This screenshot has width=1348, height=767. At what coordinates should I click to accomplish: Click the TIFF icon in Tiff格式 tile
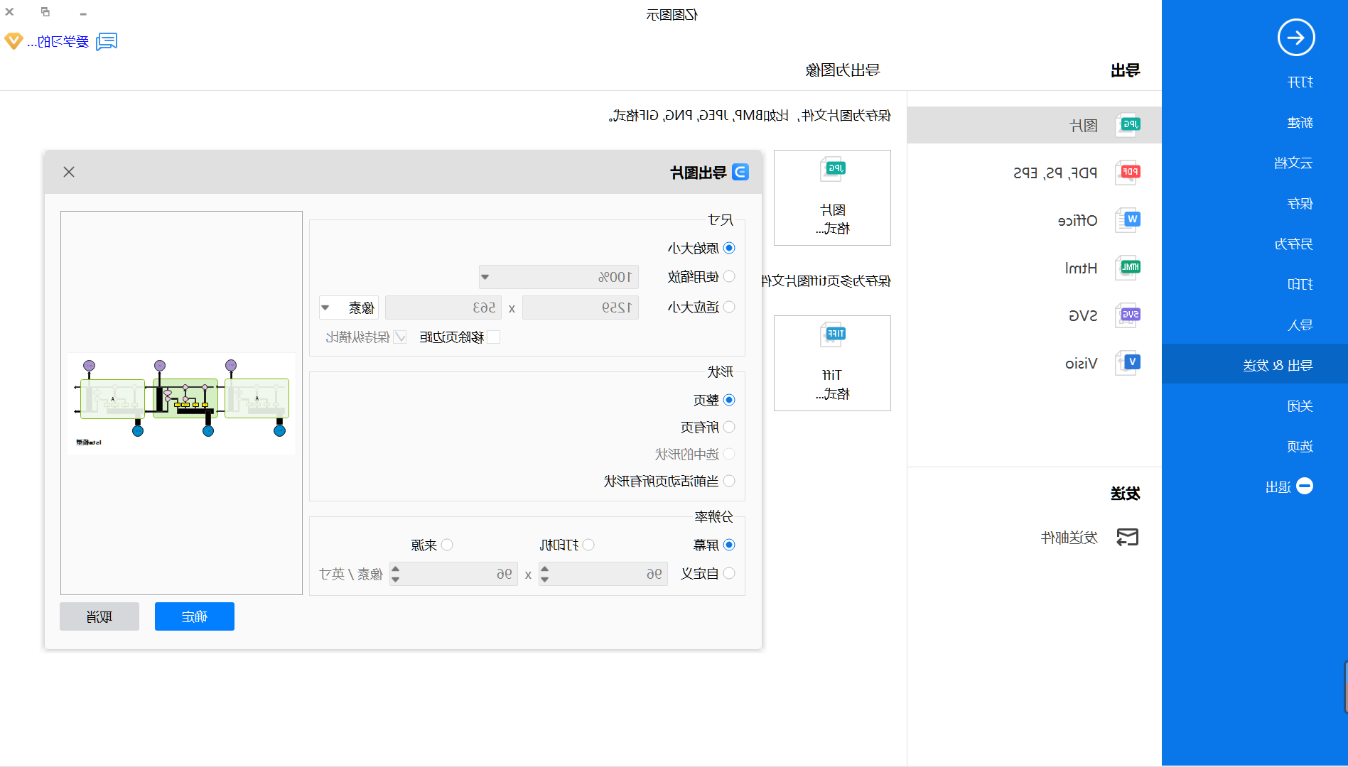833,334
